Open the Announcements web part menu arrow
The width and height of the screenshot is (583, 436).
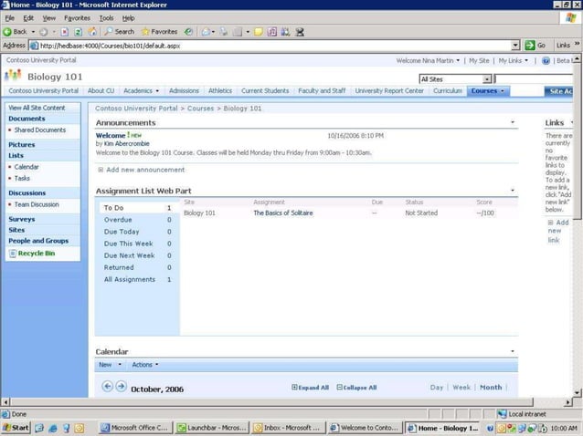513,122
